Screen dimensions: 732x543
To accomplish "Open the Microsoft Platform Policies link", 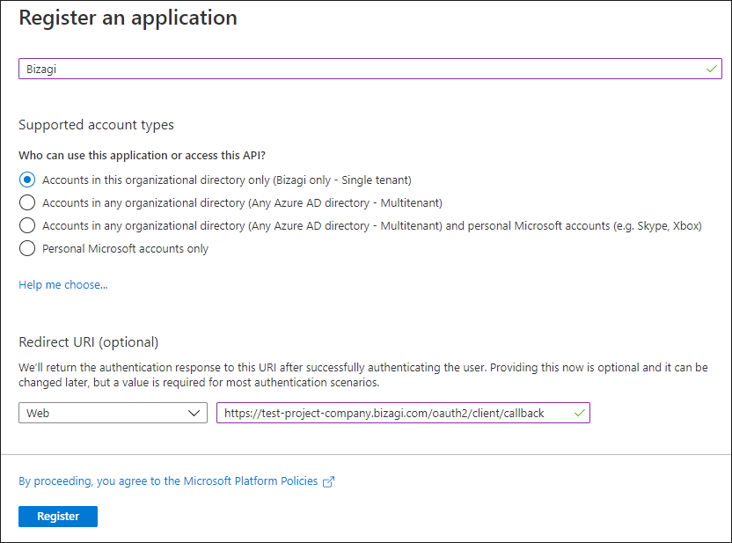I will click(168, 481).
